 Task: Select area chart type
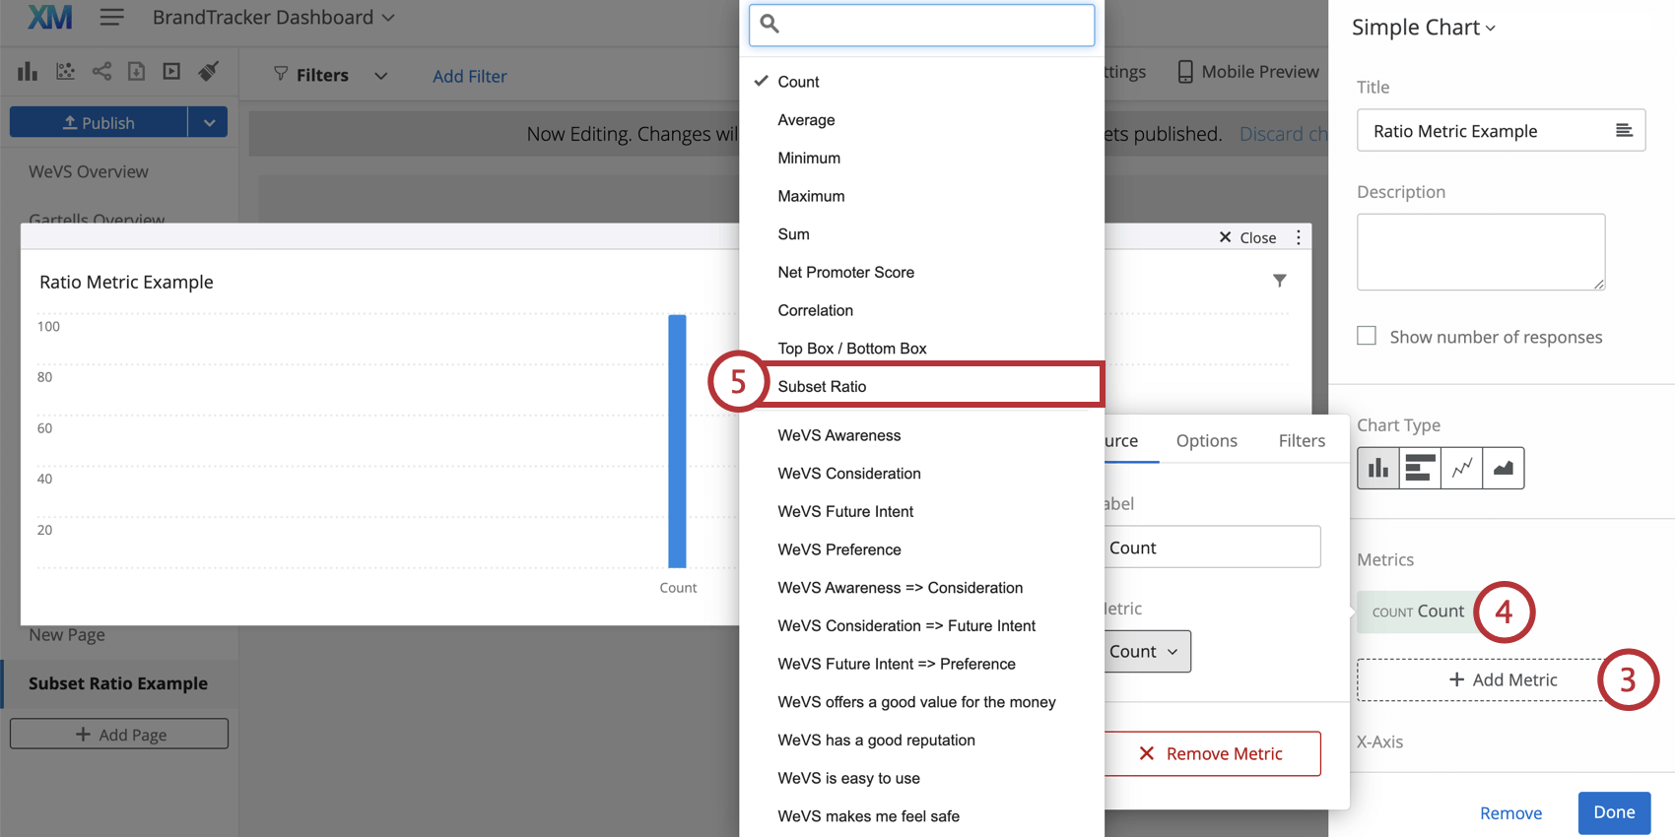tap(1503, 468)
